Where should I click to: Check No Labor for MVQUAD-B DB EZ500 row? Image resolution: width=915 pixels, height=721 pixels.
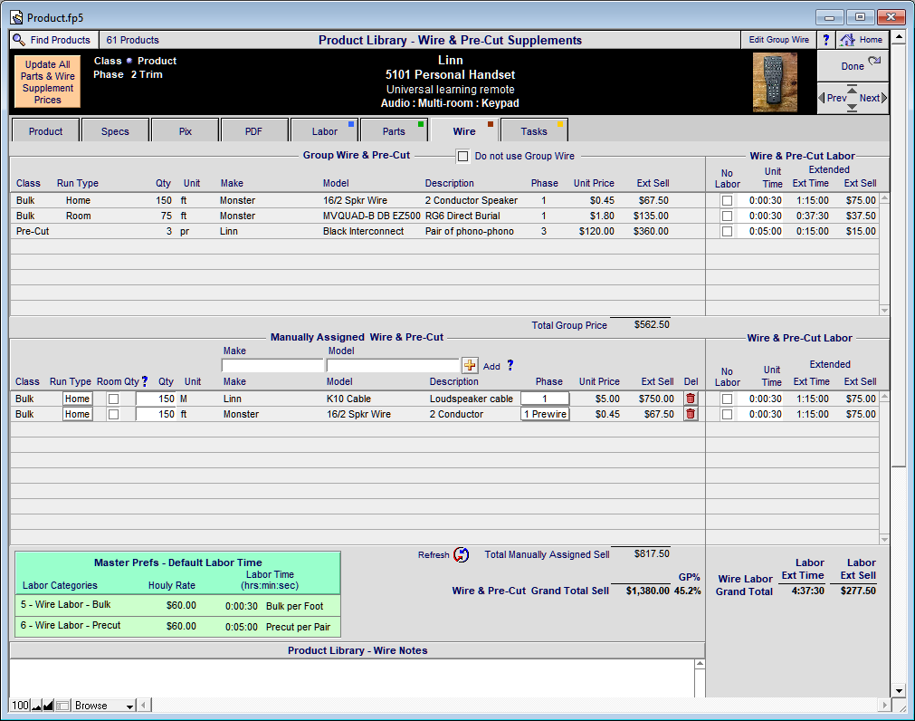(x=727, y=216)
